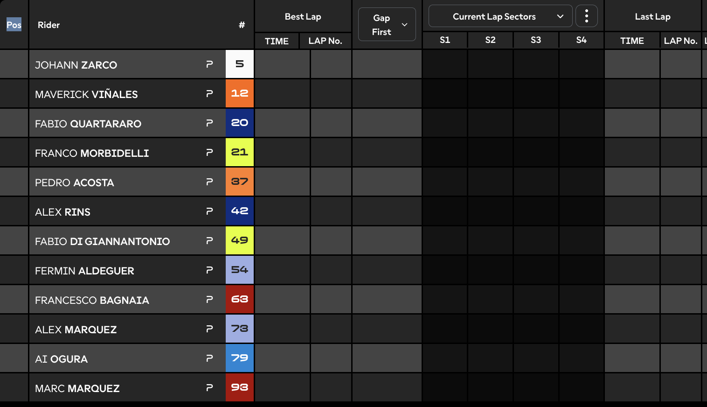Select the Alex Rins rider row

127,211
